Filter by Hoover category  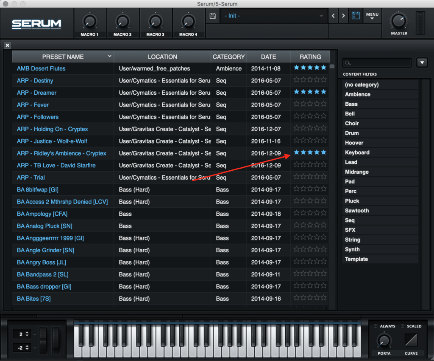point(380,143)
